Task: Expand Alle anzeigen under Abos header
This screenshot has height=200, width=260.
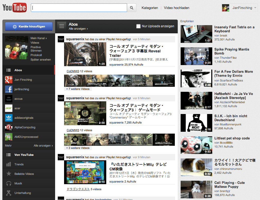Action: (78, 29)
